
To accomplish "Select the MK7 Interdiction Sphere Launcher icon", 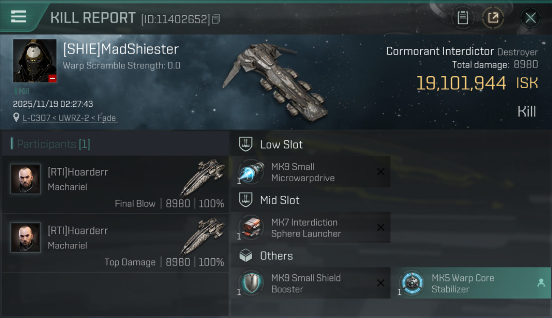I will click(x=251, y=228).
